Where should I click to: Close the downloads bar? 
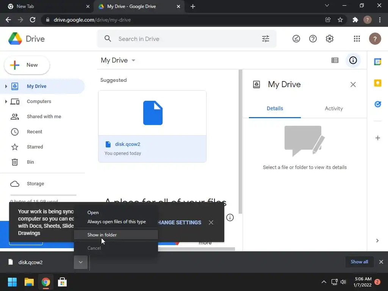pos(381,262)
